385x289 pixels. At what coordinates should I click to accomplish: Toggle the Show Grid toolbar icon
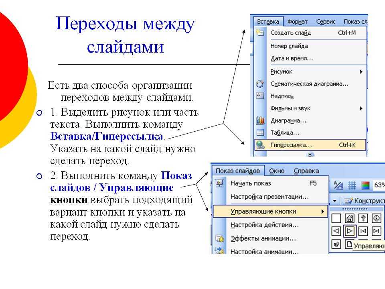click(352, 185)
